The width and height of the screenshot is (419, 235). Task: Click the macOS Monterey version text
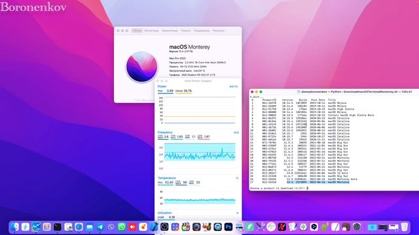coord(181,51)
